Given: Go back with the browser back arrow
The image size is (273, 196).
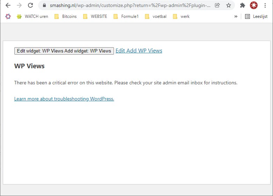Looking at the screenshot, I should (x=8, y=5).
